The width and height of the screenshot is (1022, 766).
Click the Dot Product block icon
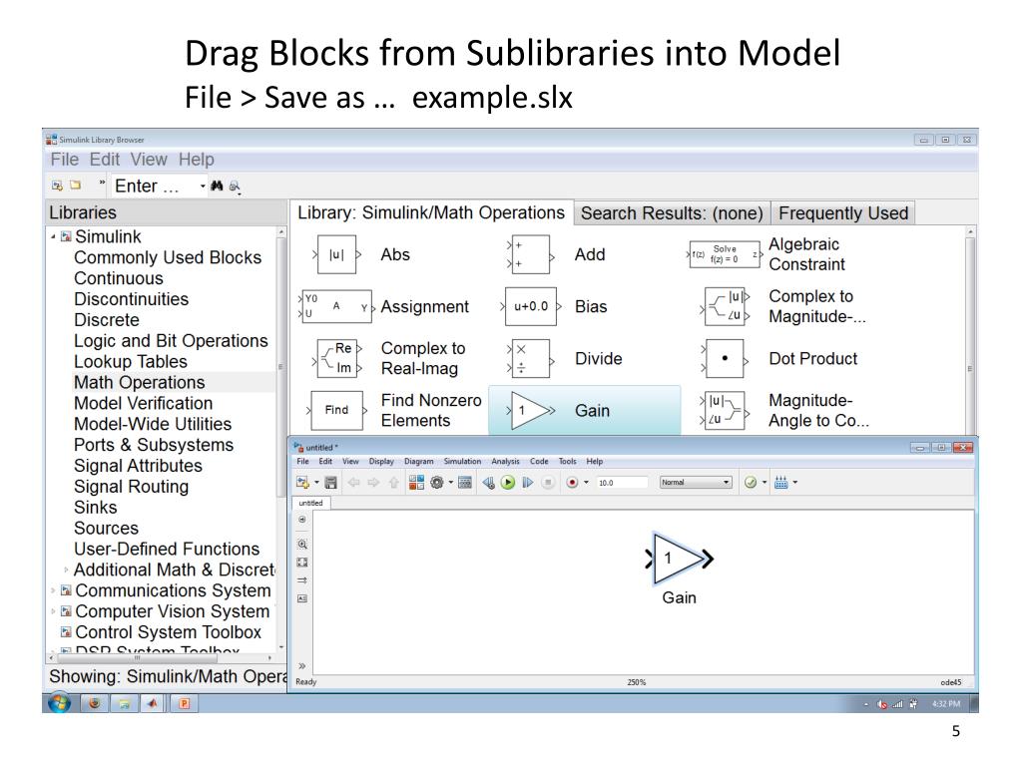725,358
